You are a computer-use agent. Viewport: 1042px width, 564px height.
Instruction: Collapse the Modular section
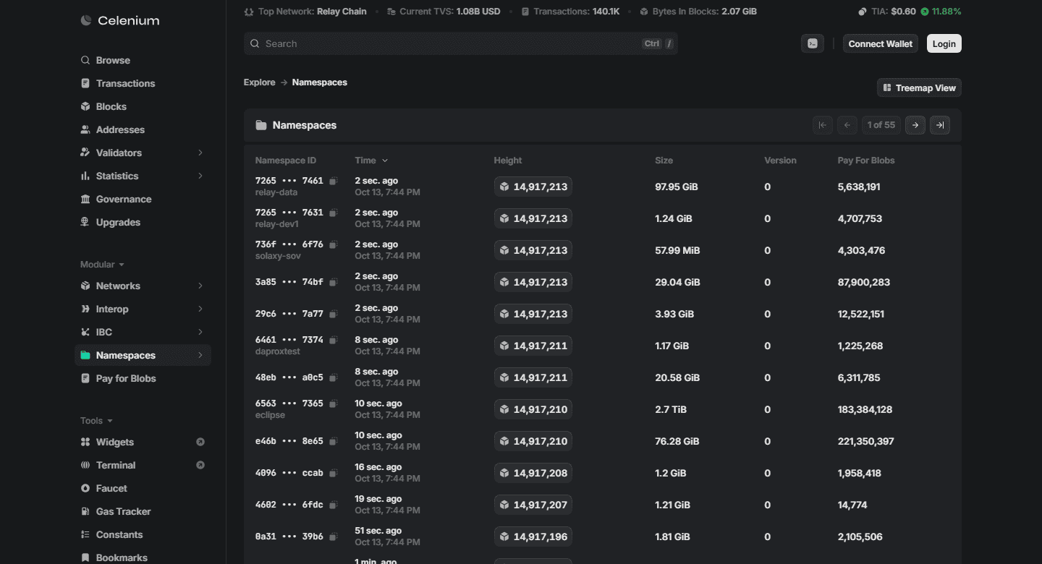[x=102, y=265]
